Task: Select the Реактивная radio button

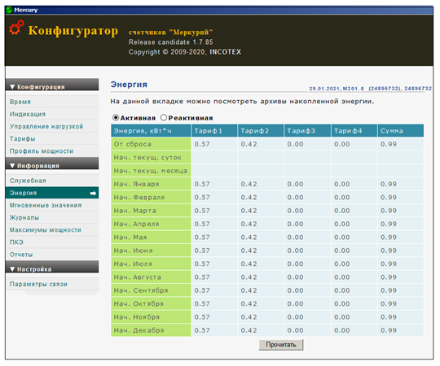Action: pos(164,118)
